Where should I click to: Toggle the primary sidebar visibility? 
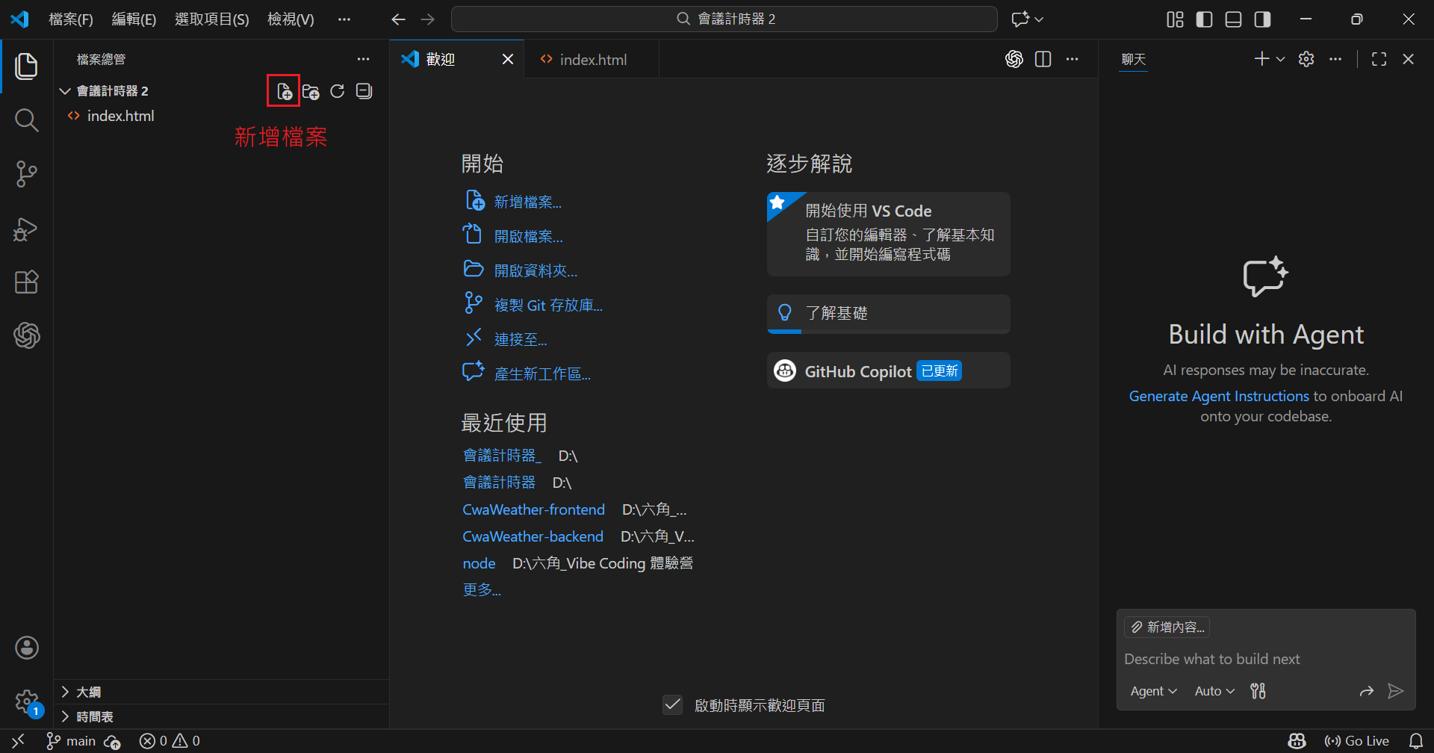pyautogui.click(x=1204, y=19)
